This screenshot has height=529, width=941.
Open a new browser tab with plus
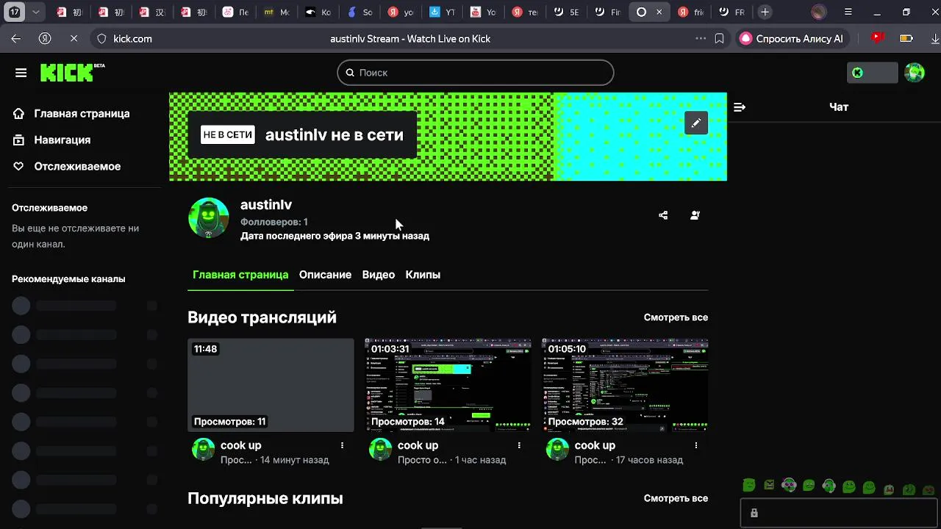coord(765,12)
